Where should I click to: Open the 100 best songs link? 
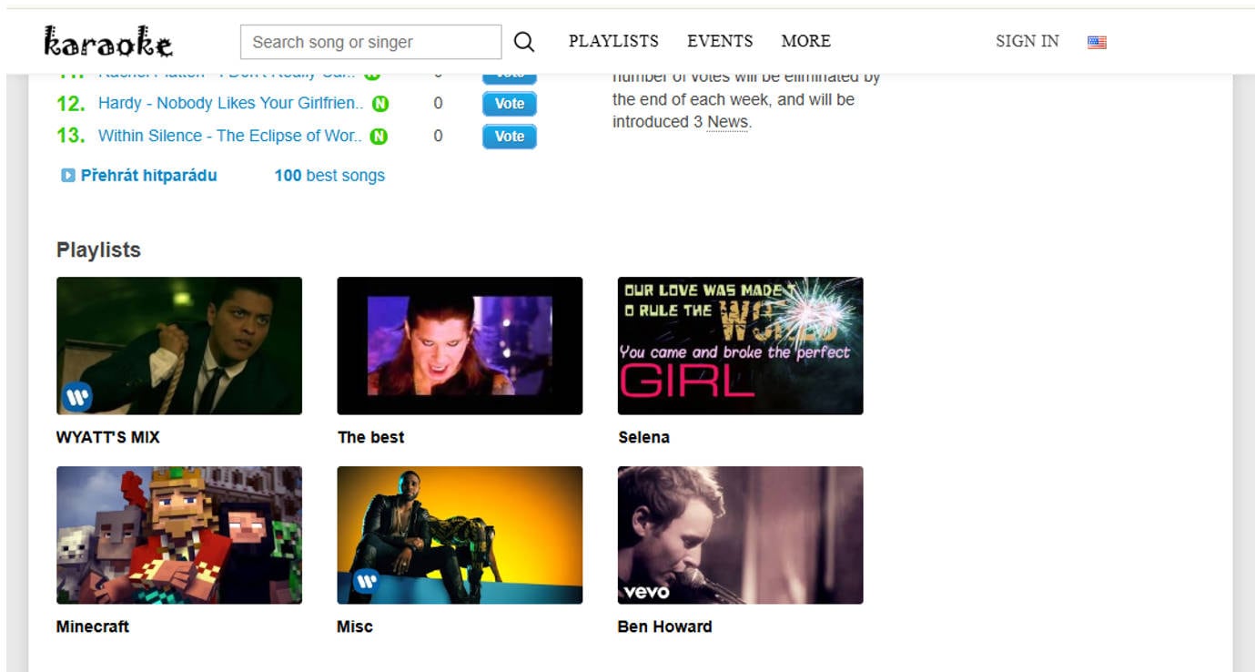point(329,176)
